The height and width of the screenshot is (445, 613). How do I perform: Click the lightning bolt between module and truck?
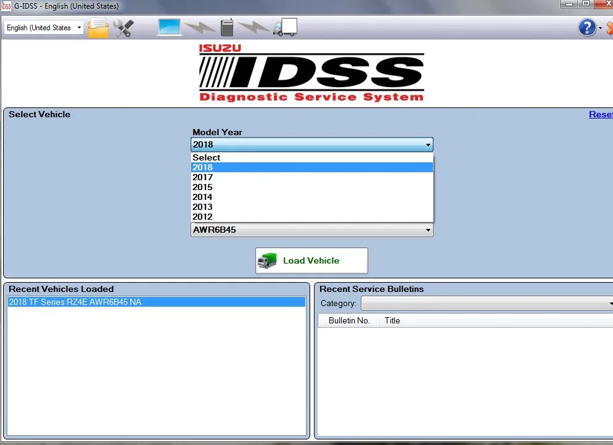[253, 27]
